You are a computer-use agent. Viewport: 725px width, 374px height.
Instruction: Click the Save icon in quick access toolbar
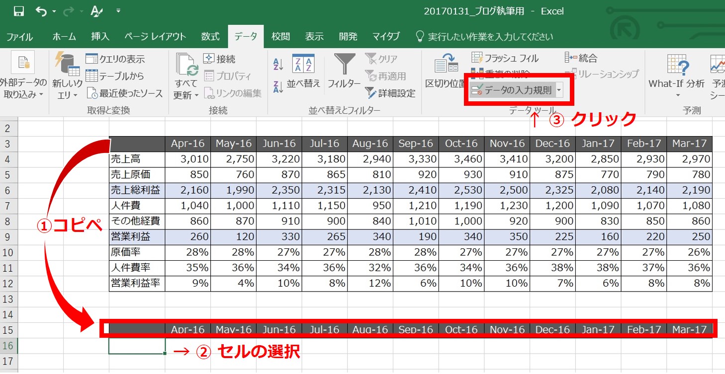pos(19,11)
